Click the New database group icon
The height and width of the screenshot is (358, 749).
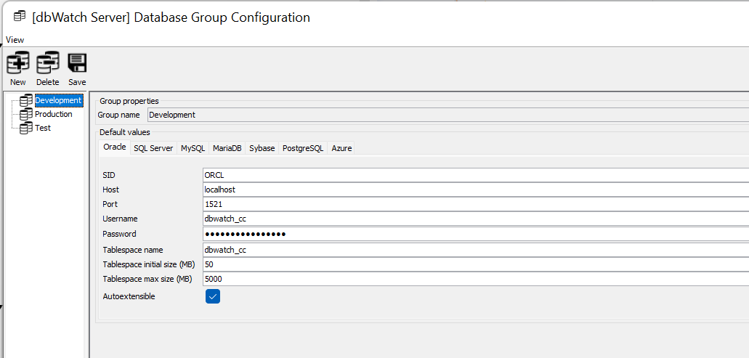tap(17, 62)
